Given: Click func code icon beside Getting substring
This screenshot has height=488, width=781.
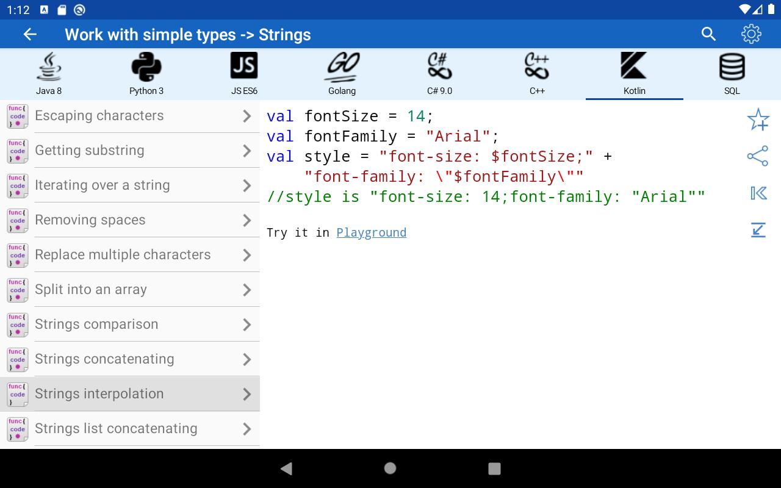Looking at the screenshot, I should (18, 151).
